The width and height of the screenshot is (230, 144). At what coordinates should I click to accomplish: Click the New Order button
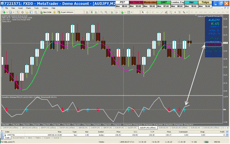point(46,12)
